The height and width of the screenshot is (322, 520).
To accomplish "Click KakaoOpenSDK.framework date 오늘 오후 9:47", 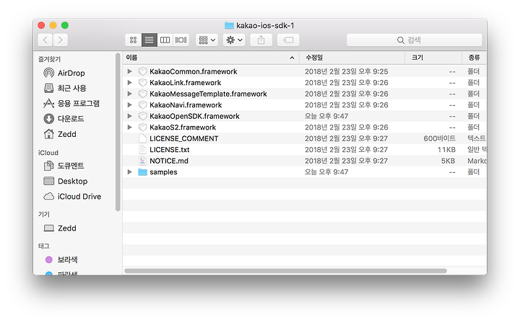I will coord(326,116).
